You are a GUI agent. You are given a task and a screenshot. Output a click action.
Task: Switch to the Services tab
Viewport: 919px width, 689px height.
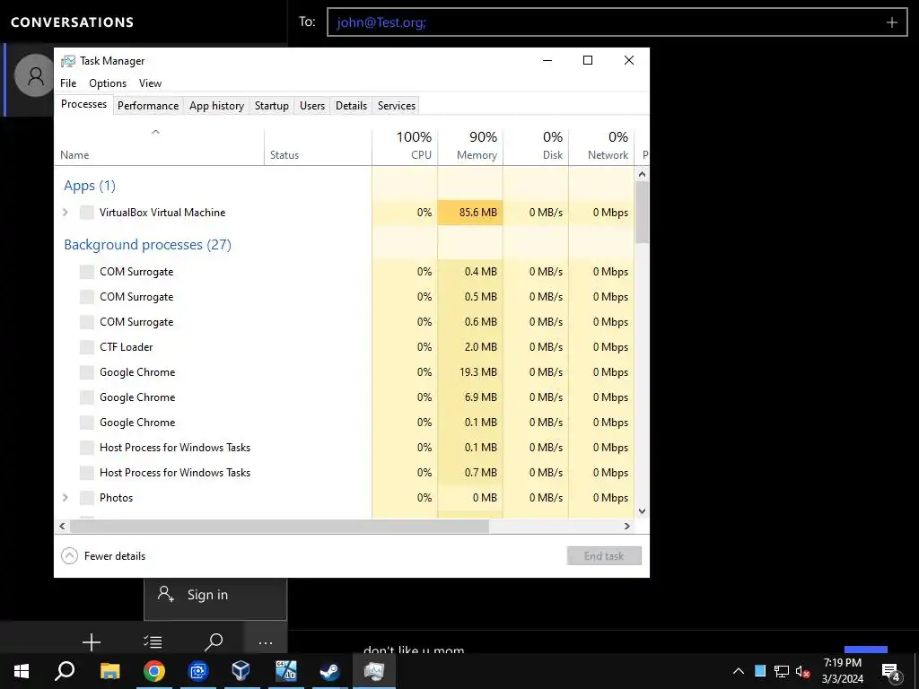(396, 106)
